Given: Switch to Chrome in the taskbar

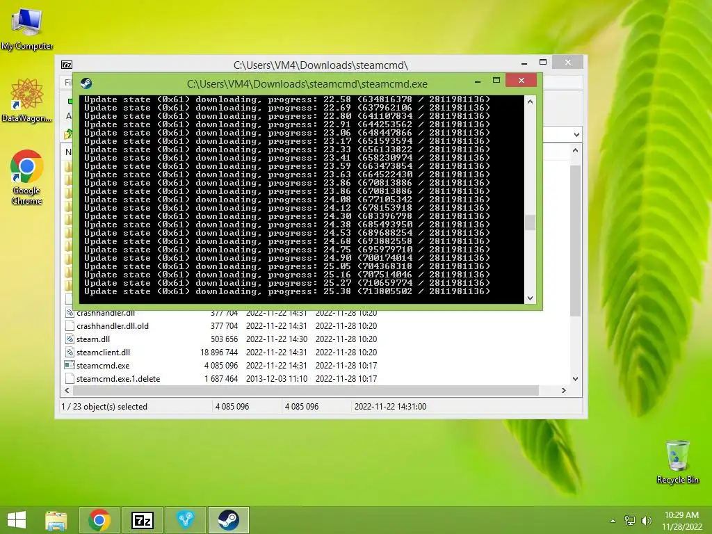Looking at the screenshot, I should click(x=99, y=520).
